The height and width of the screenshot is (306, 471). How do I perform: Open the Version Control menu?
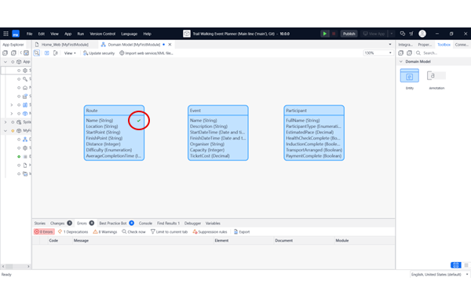click(x=102, y=34)
